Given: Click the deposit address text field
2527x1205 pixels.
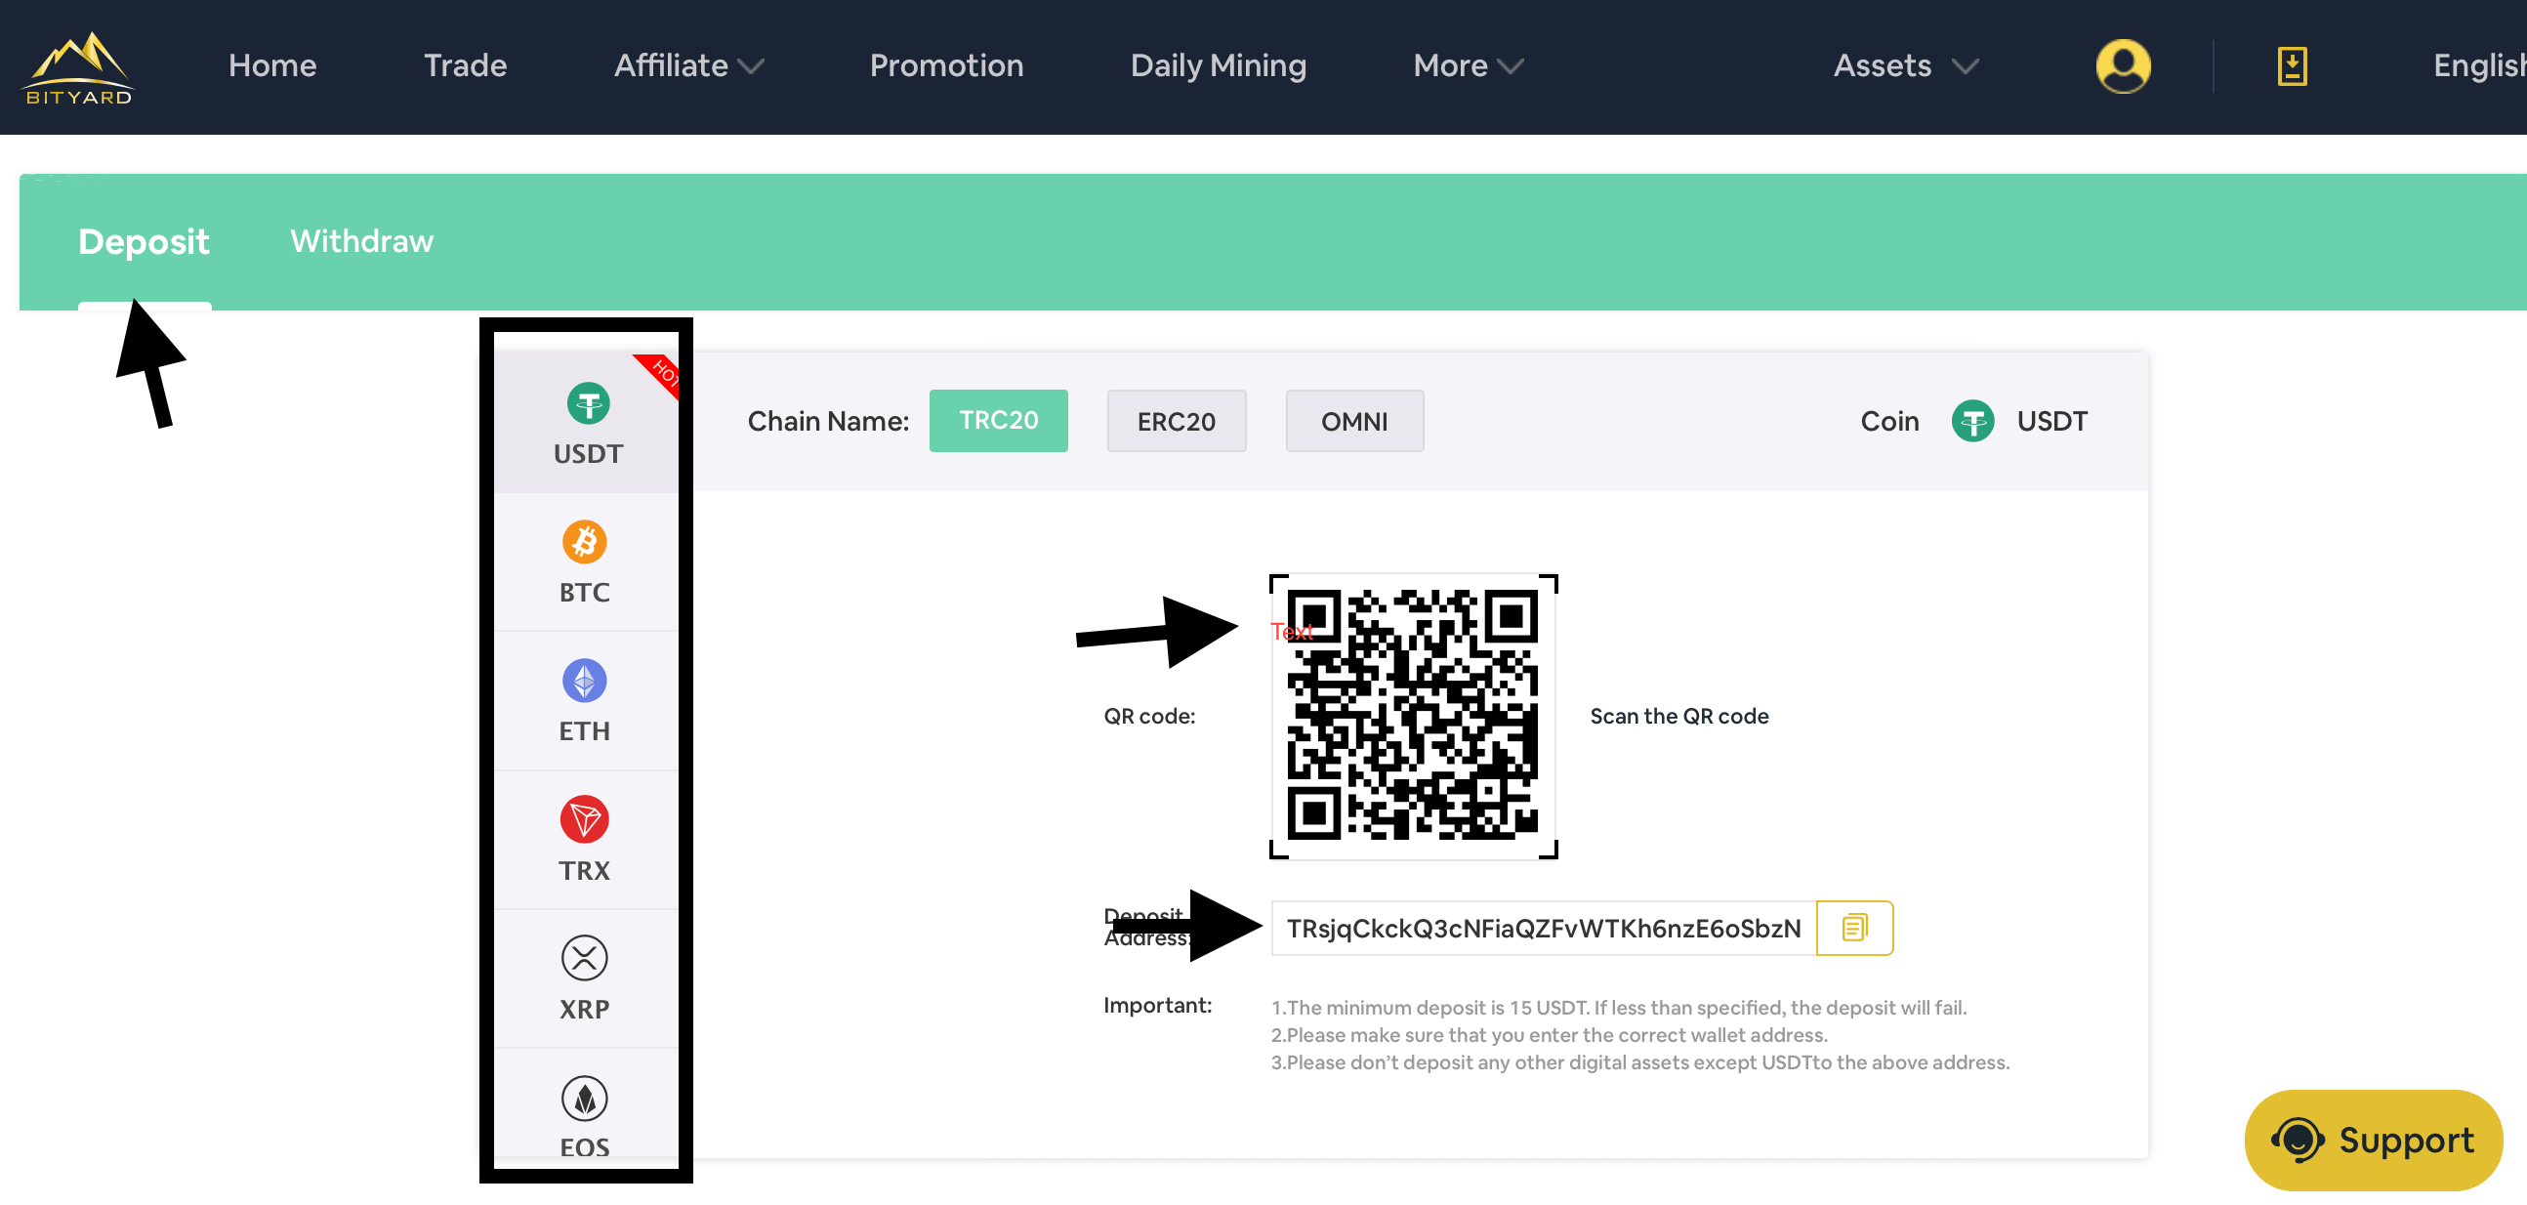Looking at the screenshot, I should pyautogui.click(x=1543, y=928).
